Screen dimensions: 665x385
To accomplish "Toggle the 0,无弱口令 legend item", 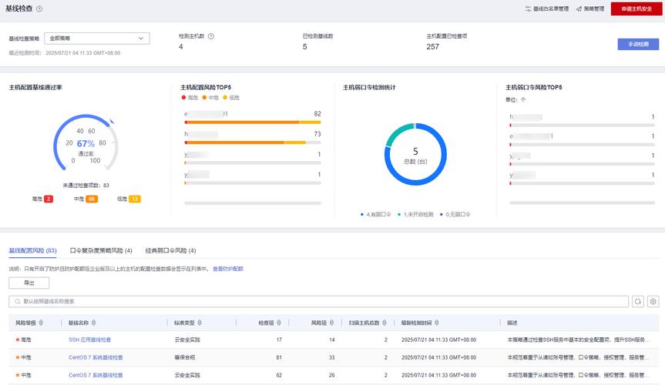I will tap(455, 215).
